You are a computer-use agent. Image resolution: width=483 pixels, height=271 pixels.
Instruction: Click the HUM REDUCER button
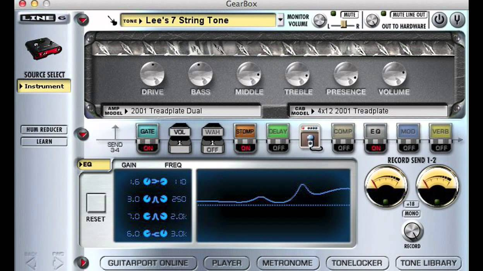44,130
